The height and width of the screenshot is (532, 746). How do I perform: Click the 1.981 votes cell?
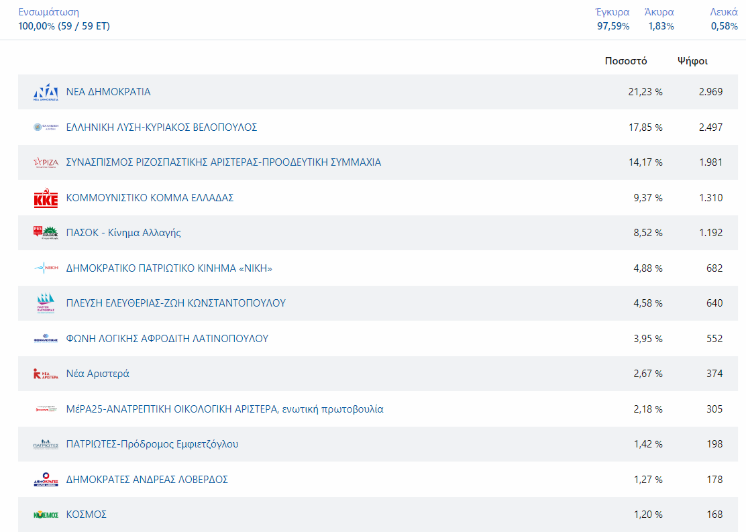tap(711, 162)
